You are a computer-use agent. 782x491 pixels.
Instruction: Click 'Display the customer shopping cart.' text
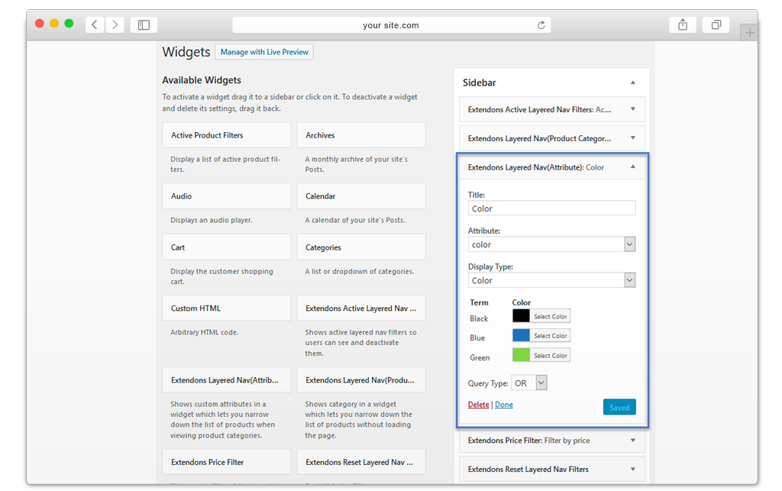coord(222,276)
